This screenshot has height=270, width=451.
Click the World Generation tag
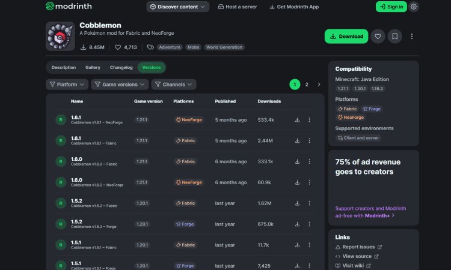pos(224,47)
